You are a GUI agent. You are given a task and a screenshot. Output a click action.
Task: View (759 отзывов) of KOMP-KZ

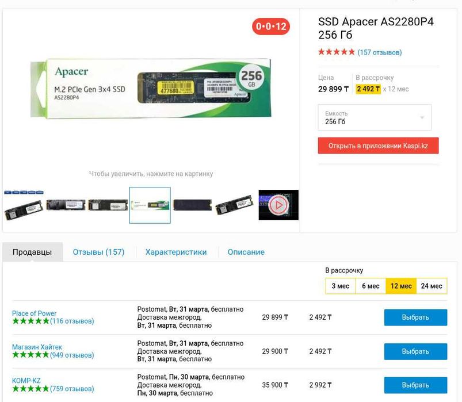tap(72, 389)
